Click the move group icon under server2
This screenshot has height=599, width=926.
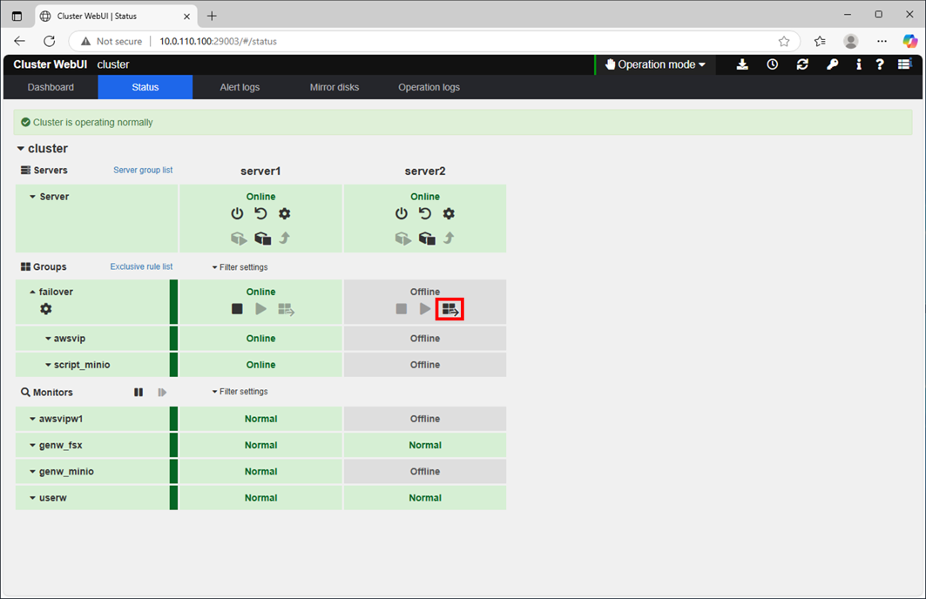tap(449, 309)
